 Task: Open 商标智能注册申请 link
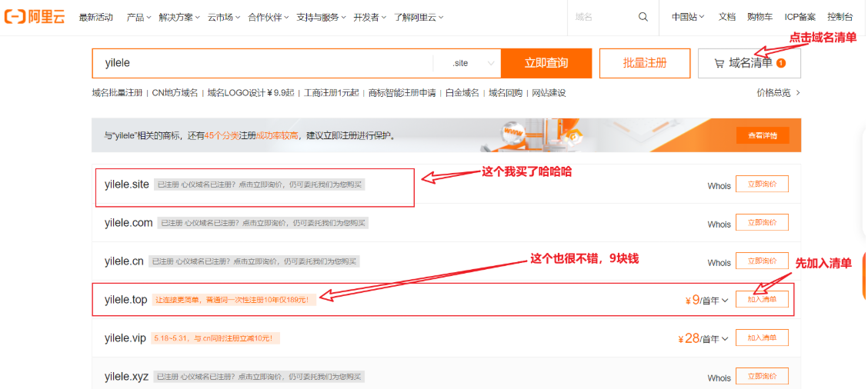[x=402, y=93]
